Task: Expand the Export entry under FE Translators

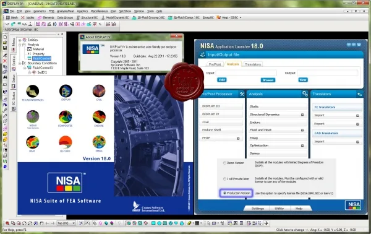Action: [x=357, y=124]
